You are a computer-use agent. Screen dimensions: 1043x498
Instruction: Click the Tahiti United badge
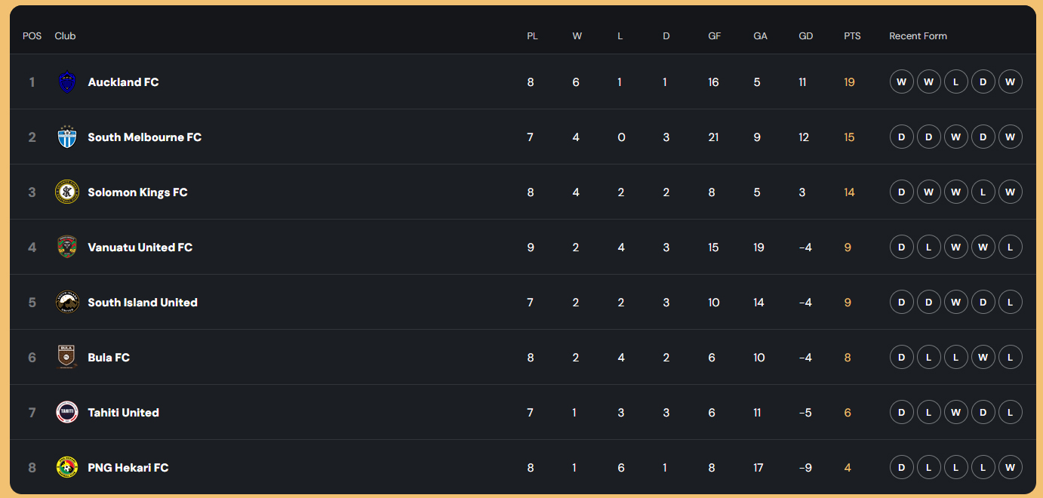tap(67, 413)
